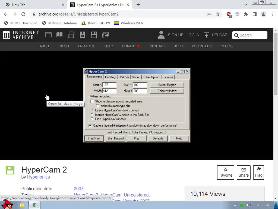Click the 10,114 Views text
The height and width of the screenshot is (209, 278).
click(x=208, y=194)
